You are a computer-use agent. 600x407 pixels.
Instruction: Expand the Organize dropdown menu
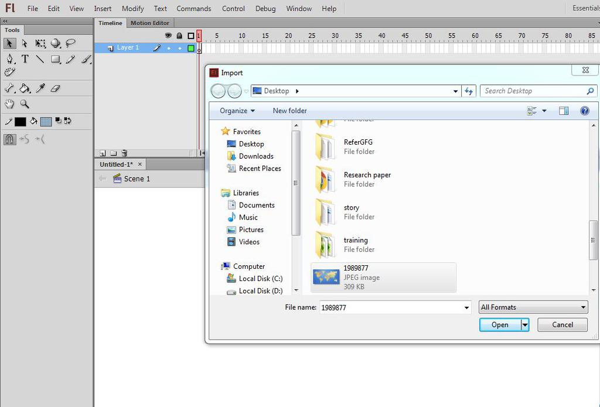237,111
